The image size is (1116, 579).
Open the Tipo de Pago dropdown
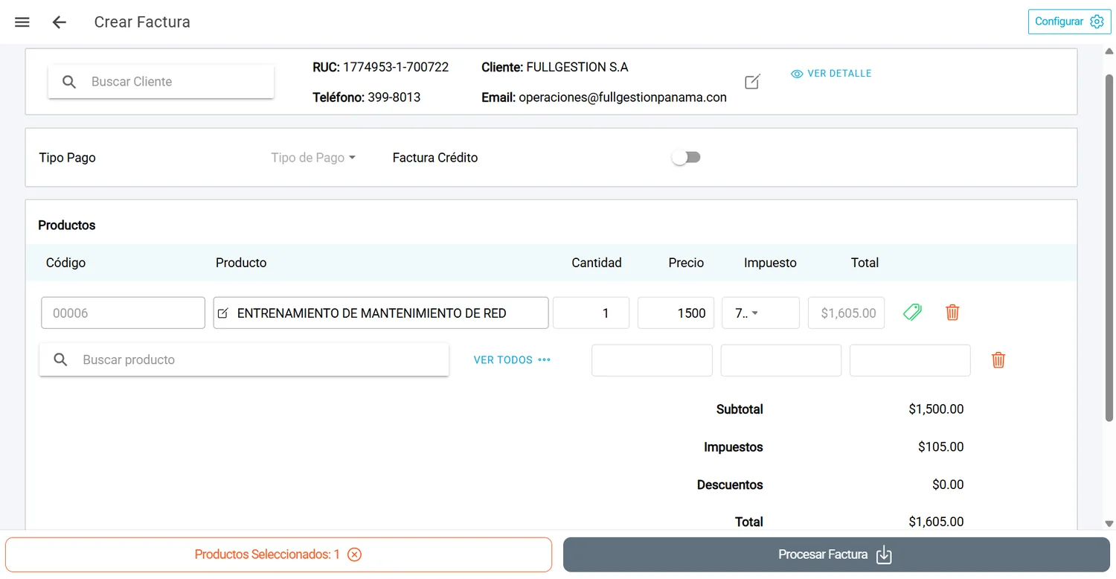point(313,158)
